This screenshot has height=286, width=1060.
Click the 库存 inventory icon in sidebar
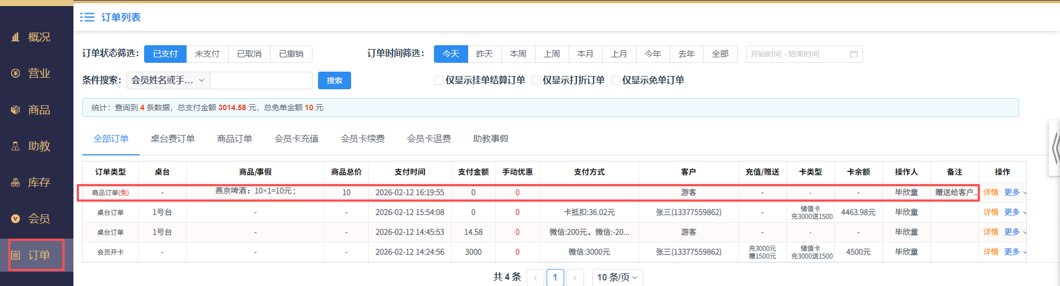click(x=15, y=182)
